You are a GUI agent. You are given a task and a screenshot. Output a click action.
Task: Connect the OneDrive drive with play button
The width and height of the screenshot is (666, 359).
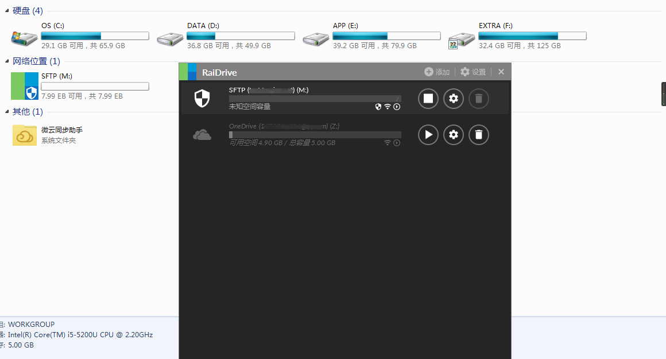[428, 135]
